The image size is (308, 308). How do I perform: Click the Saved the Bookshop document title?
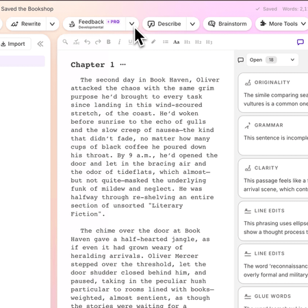(x=27, y=9)
